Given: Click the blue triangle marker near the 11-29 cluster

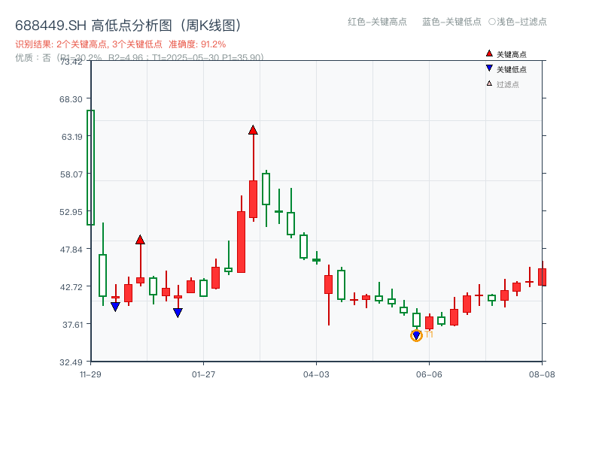Looking at the screenshot, I should [x=115, y=305].
